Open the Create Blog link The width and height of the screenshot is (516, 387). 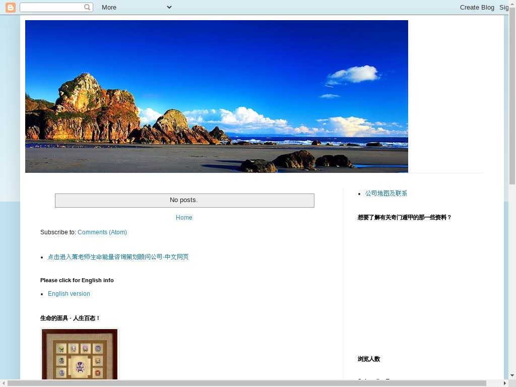[477, 7]
